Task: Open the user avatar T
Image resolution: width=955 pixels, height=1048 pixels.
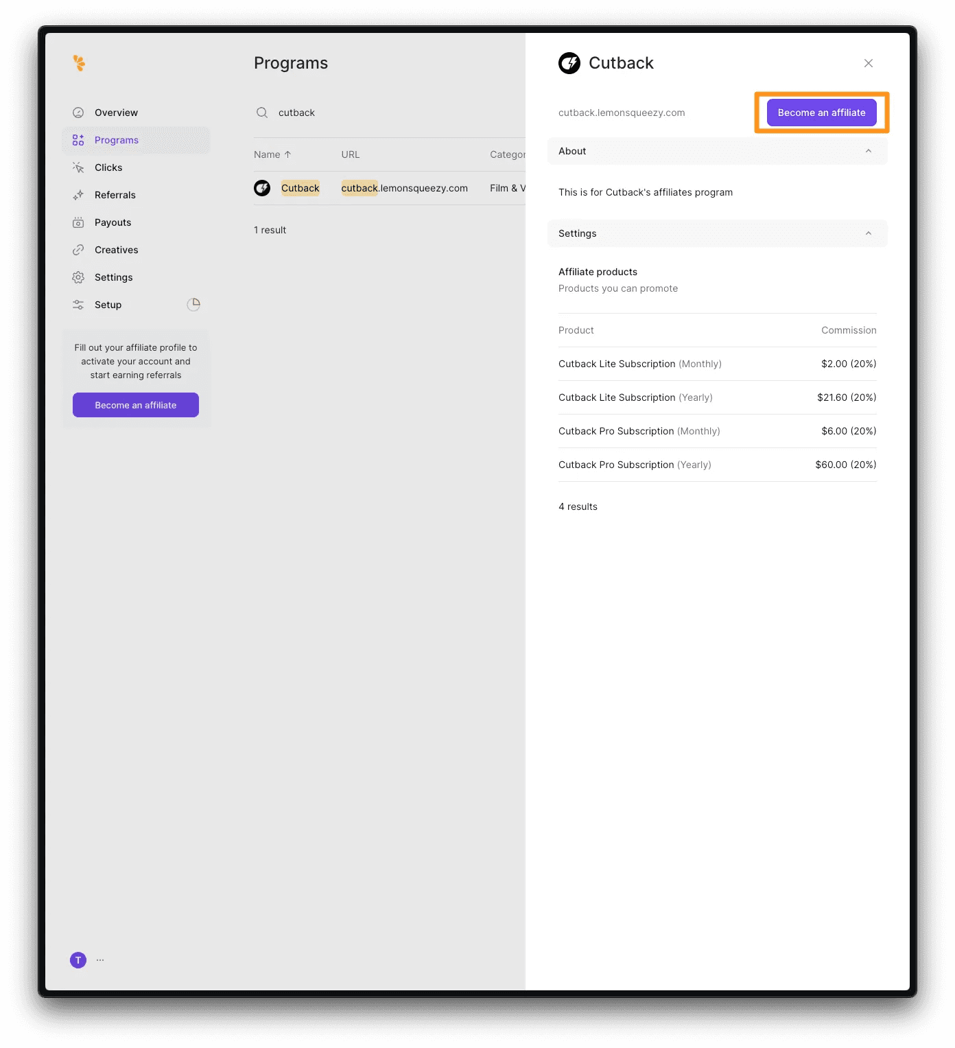Action: click(78, 960)
